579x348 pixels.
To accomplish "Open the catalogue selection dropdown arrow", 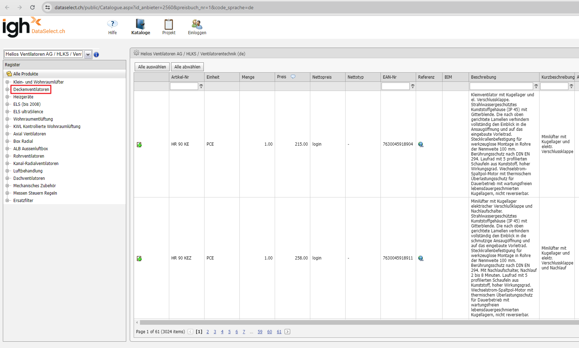I will pyautogui.click(x=88, y=54).
